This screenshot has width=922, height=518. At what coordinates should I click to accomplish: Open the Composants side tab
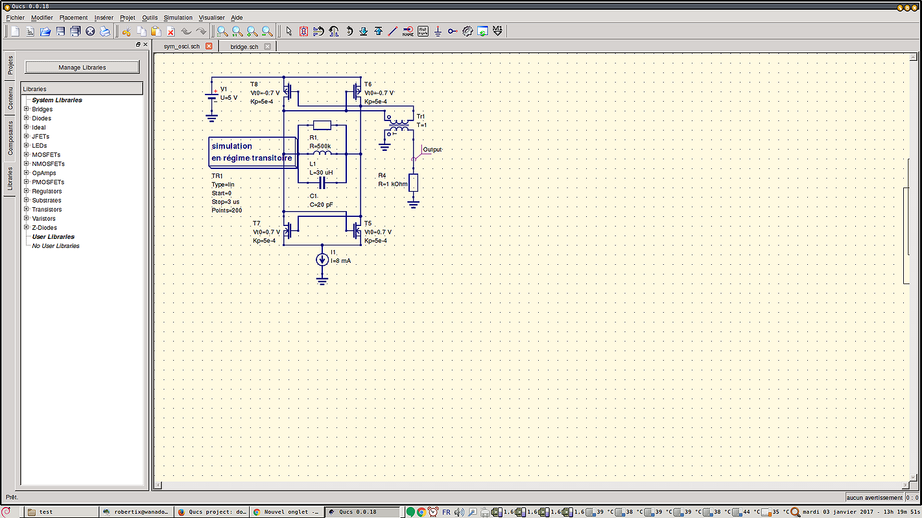point(10,138)
